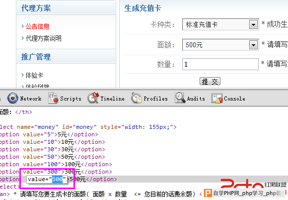Viewport: 288px width, 200px height.
Task: Open the Network panel icon
Action: tap(13, 98)
